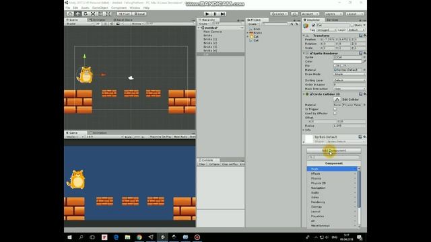Toggle the Local/Global handle button
This screenshot has height=242, width=431.
click(139, 13)
